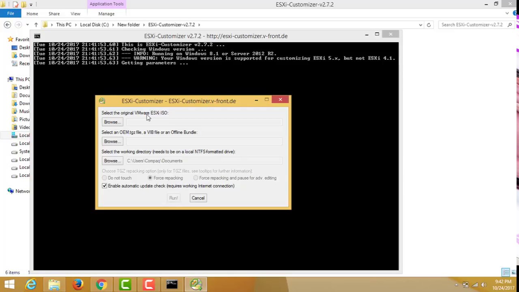519x292 pixels.
Task: Show hidden tray icons arrow
Action: click(457, 285)
